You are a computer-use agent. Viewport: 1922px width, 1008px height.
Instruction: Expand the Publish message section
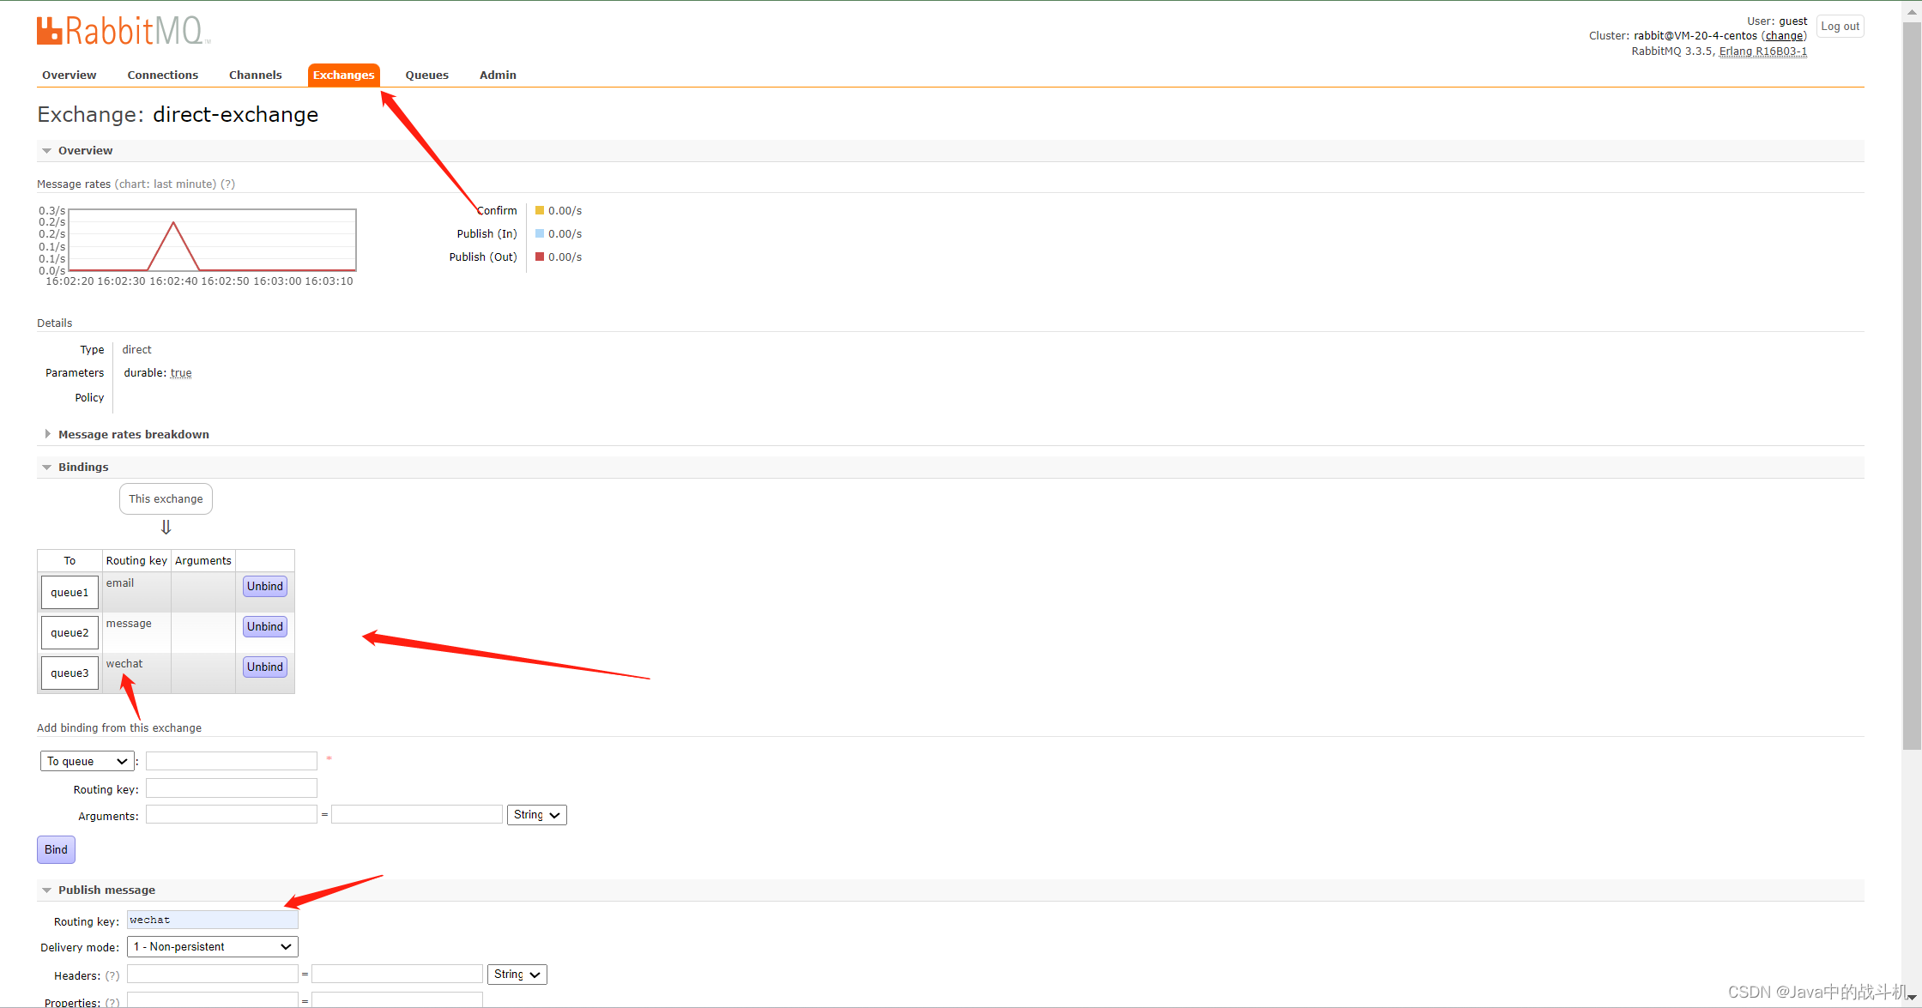(106, 889)
